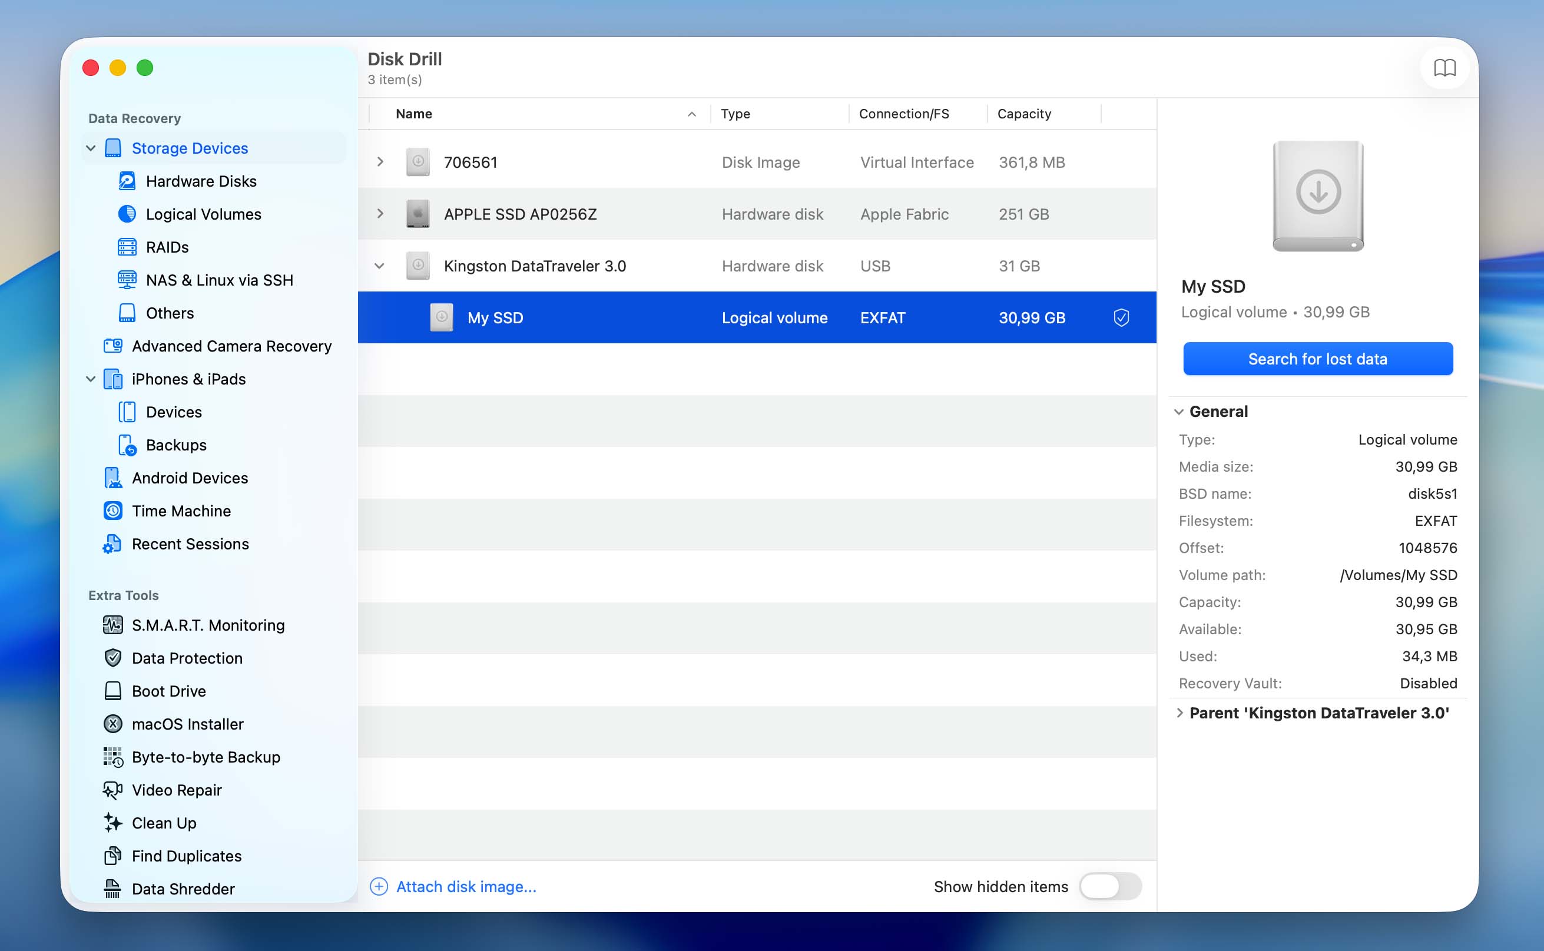Toggle the Show hidden items switch
The width and height of the screenshot is (1544, 951).
[x=1110, y=886]
